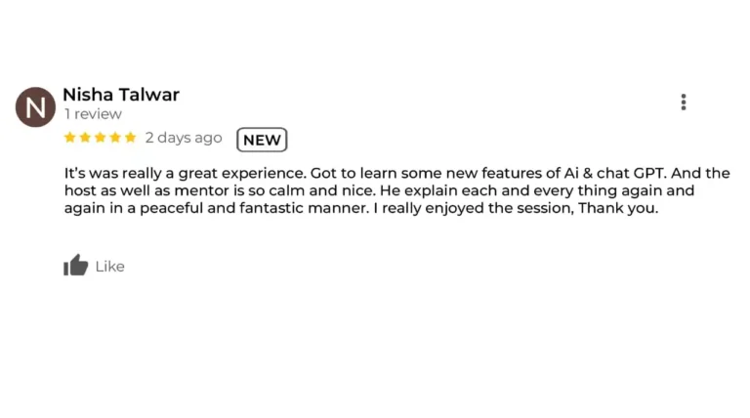The height and width of the screenshot is (418, 750).
Task: Click the word "mentor" in the review
Action: tap(201, 190)
